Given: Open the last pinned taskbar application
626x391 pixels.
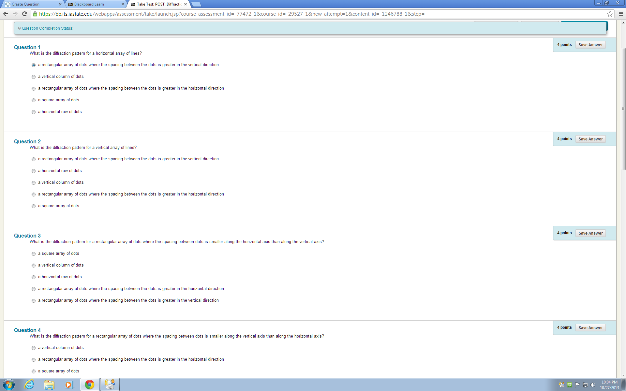Looking at the screenshot, I should [x=110, y=384].
